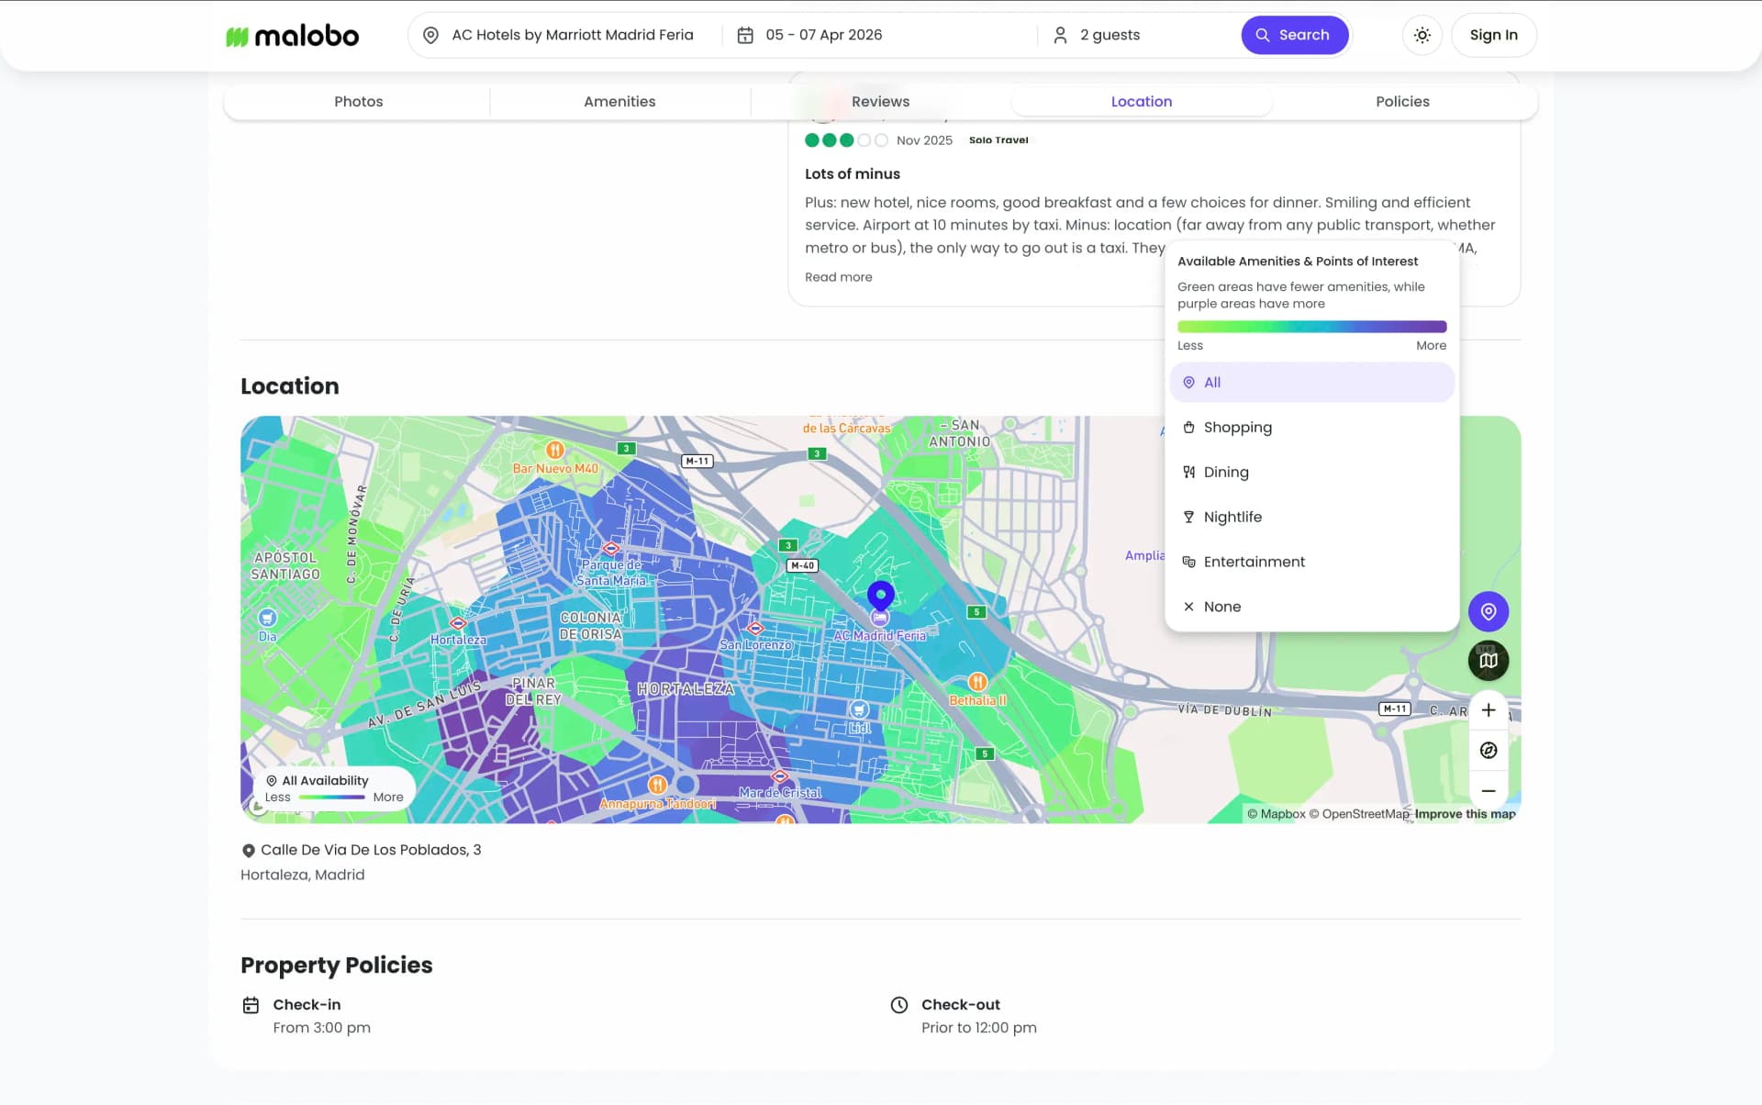
Task: Click the availability gradient bar in the map legend
Action: pos(332,797)
